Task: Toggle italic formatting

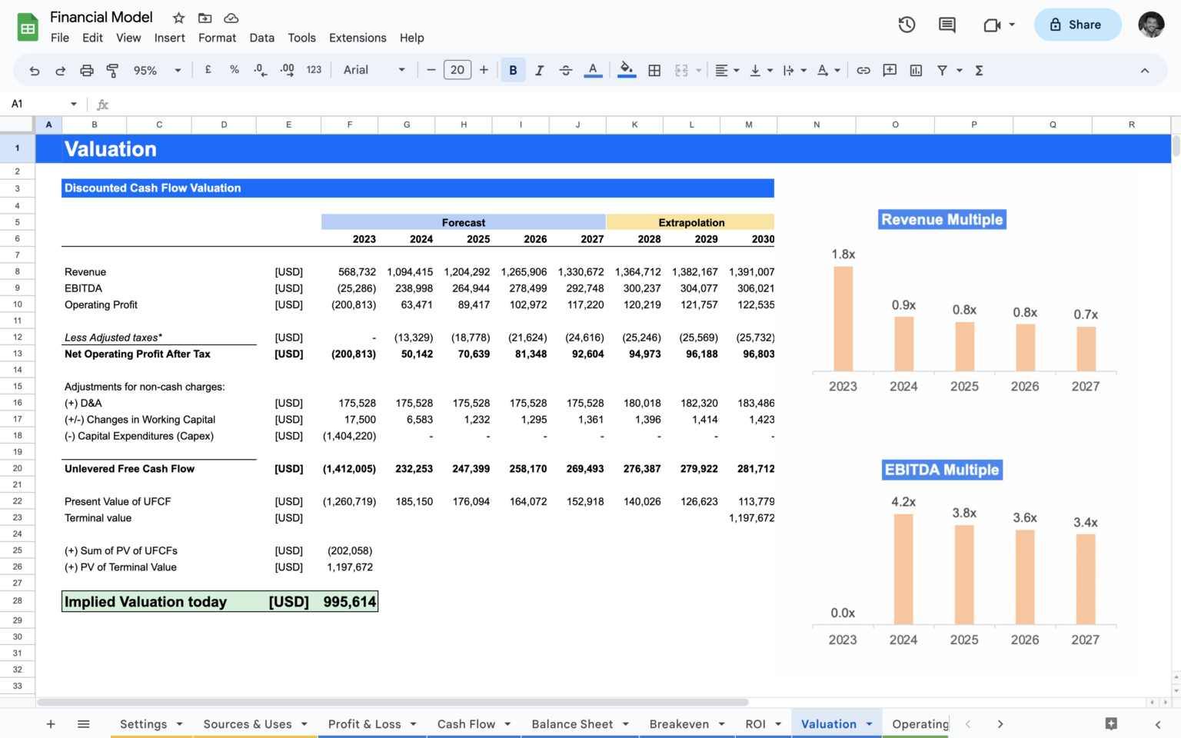Action: coord(539,70)
